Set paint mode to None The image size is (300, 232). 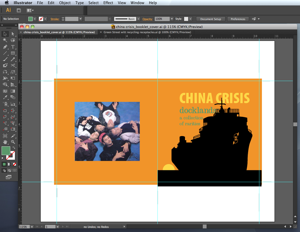(x=15, y=164)
